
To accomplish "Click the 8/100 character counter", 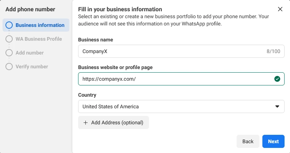I will pos(273,51).
